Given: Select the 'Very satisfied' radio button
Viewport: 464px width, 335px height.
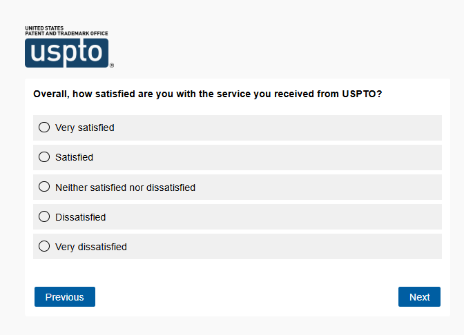Looking at the screenshot, I should (44, 128).
